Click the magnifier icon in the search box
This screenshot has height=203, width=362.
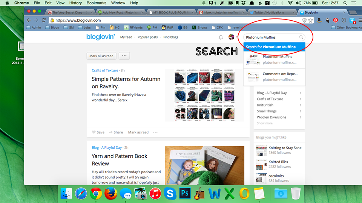[x=301, y=37]
